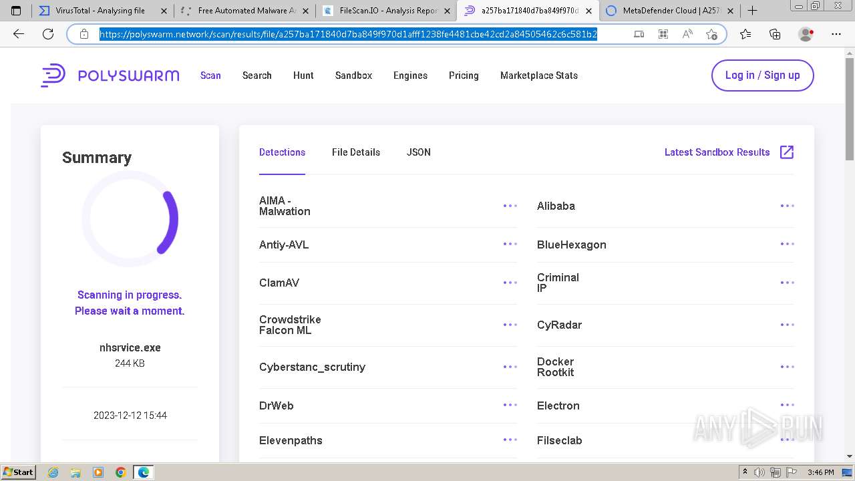Launch Internet Explorer from the taskbar
Image resolution: width=855 pixels, height=481 pixels.
coord(53,472)
